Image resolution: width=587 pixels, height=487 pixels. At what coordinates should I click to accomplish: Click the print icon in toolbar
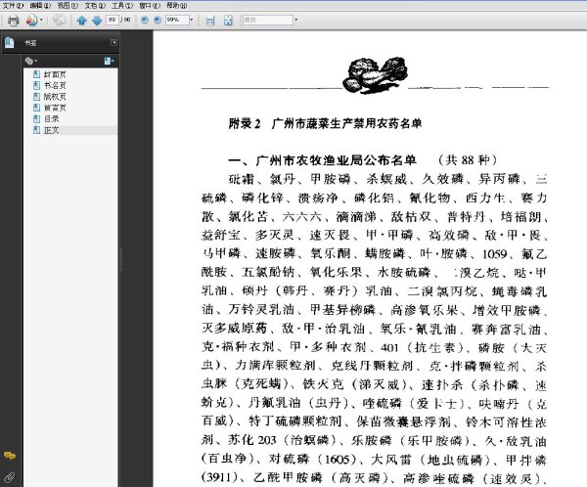point(13,21)
